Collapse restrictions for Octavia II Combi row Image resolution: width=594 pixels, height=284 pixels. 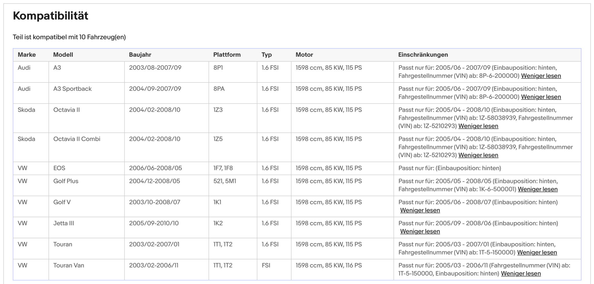pos(478,155)
